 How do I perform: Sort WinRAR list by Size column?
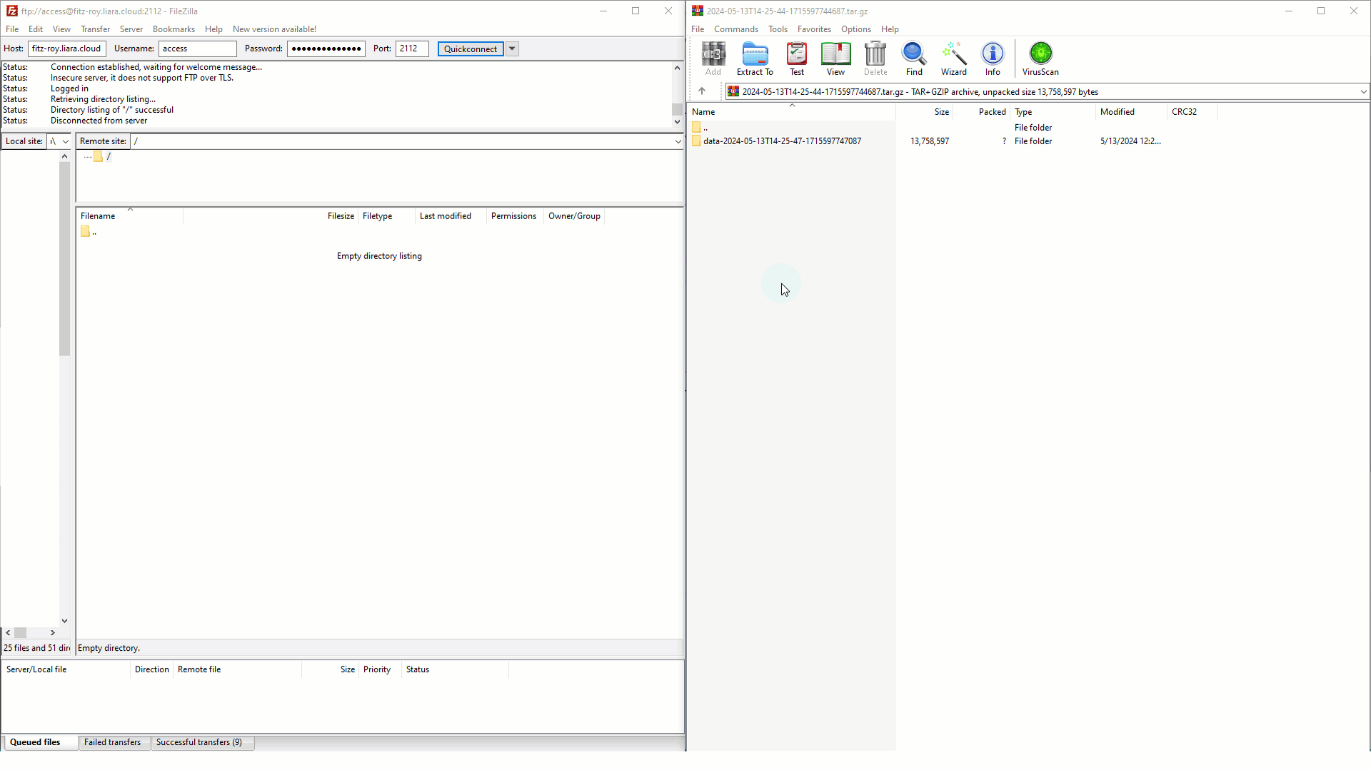[925, 112]
